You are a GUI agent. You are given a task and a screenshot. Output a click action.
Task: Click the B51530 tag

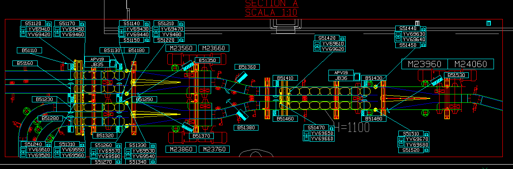pyautogui.click(x=456, y=75)
